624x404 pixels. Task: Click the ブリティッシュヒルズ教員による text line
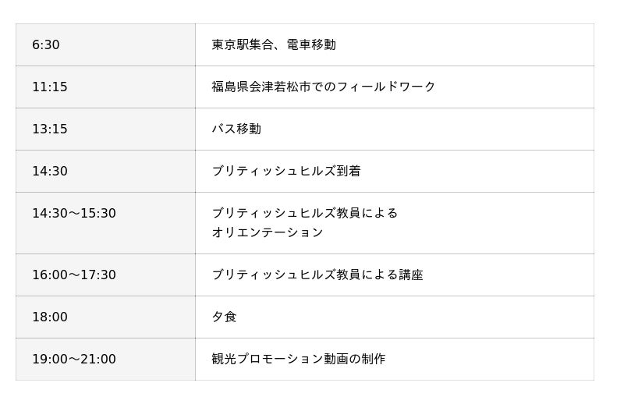[x=305, y=213]
